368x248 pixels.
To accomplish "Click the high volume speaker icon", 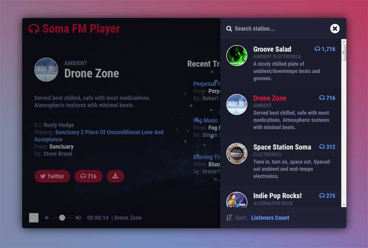I will [78, 218].
